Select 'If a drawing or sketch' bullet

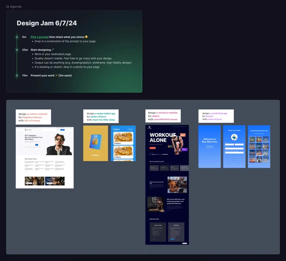tap(67, 67)
